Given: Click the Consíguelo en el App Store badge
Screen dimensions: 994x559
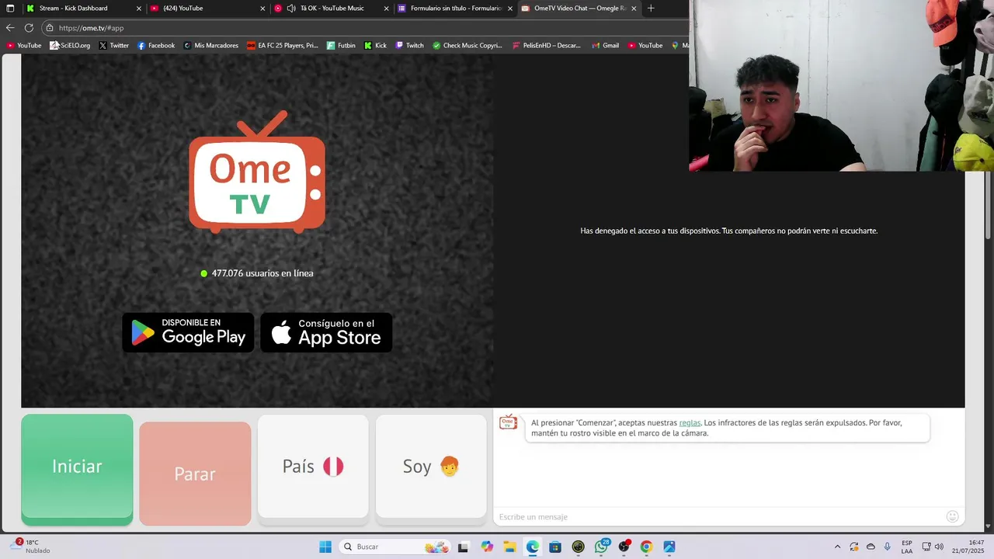Looking at the screenshot, I should coord(326,332).
